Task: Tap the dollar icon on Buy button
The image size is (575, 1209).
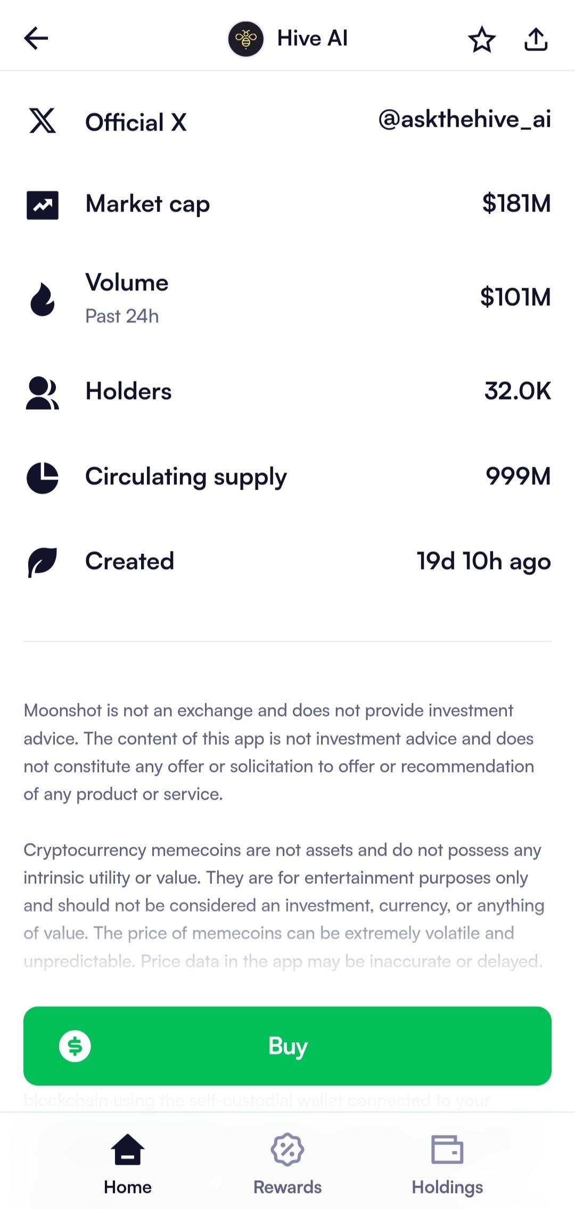Action: point(75,1046)
